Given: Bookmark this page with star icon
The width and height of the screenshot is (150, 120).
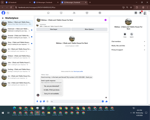Looking at the screenshot, I should (131, 7).
